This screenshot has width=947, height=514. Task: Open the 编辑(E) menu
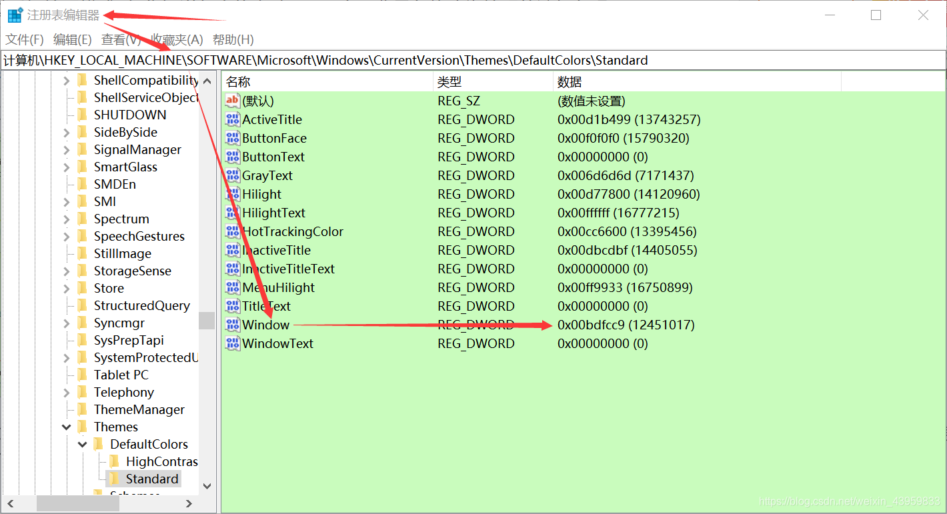[x=72, y=40]
